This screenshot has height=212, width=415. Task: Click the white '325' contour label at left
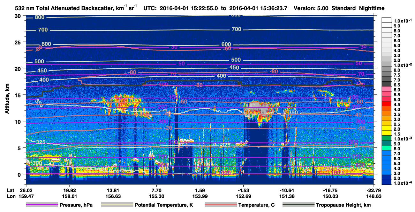[x=41, y=142]
